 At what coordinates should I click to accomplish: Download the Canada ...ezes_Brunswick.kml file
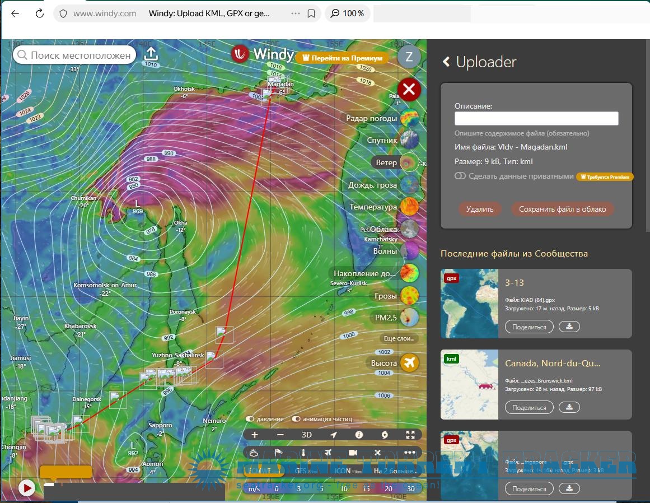point(569,407)
